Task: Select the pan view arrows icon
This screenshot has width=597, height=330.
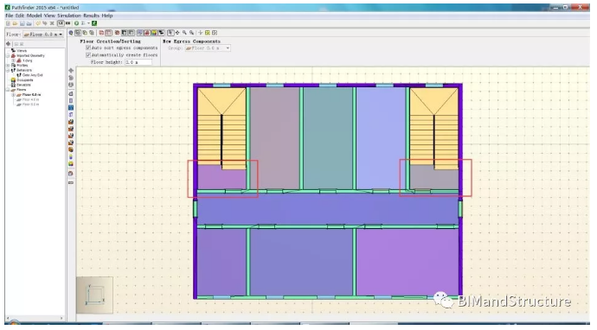Action: click(177, 33)
